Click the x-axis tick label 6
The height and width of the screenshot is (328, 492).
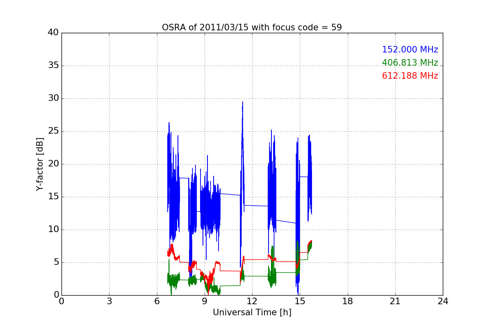click(x=157, y=301)
